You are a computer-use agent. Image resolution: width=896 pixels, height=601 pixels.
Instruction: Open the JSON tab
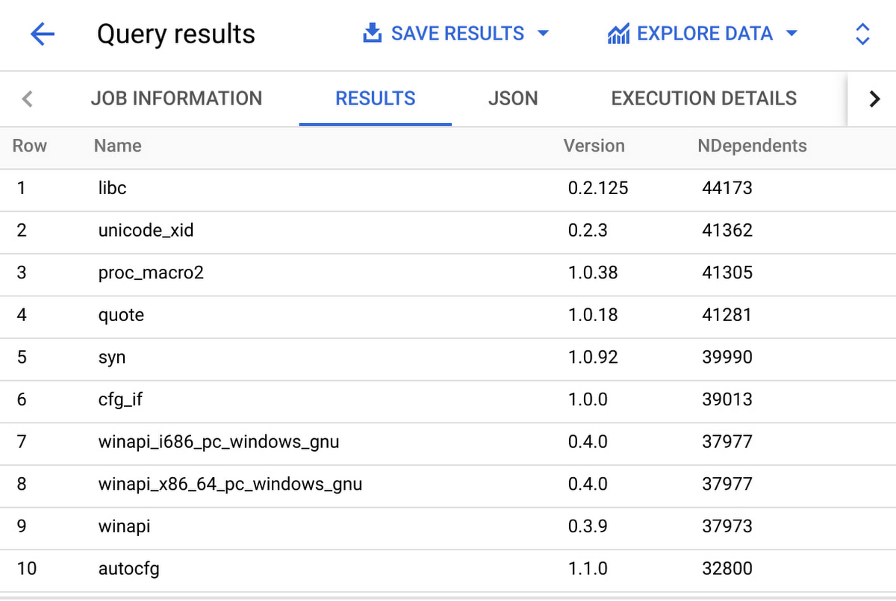pyautogui.click(x=513, y=99)
